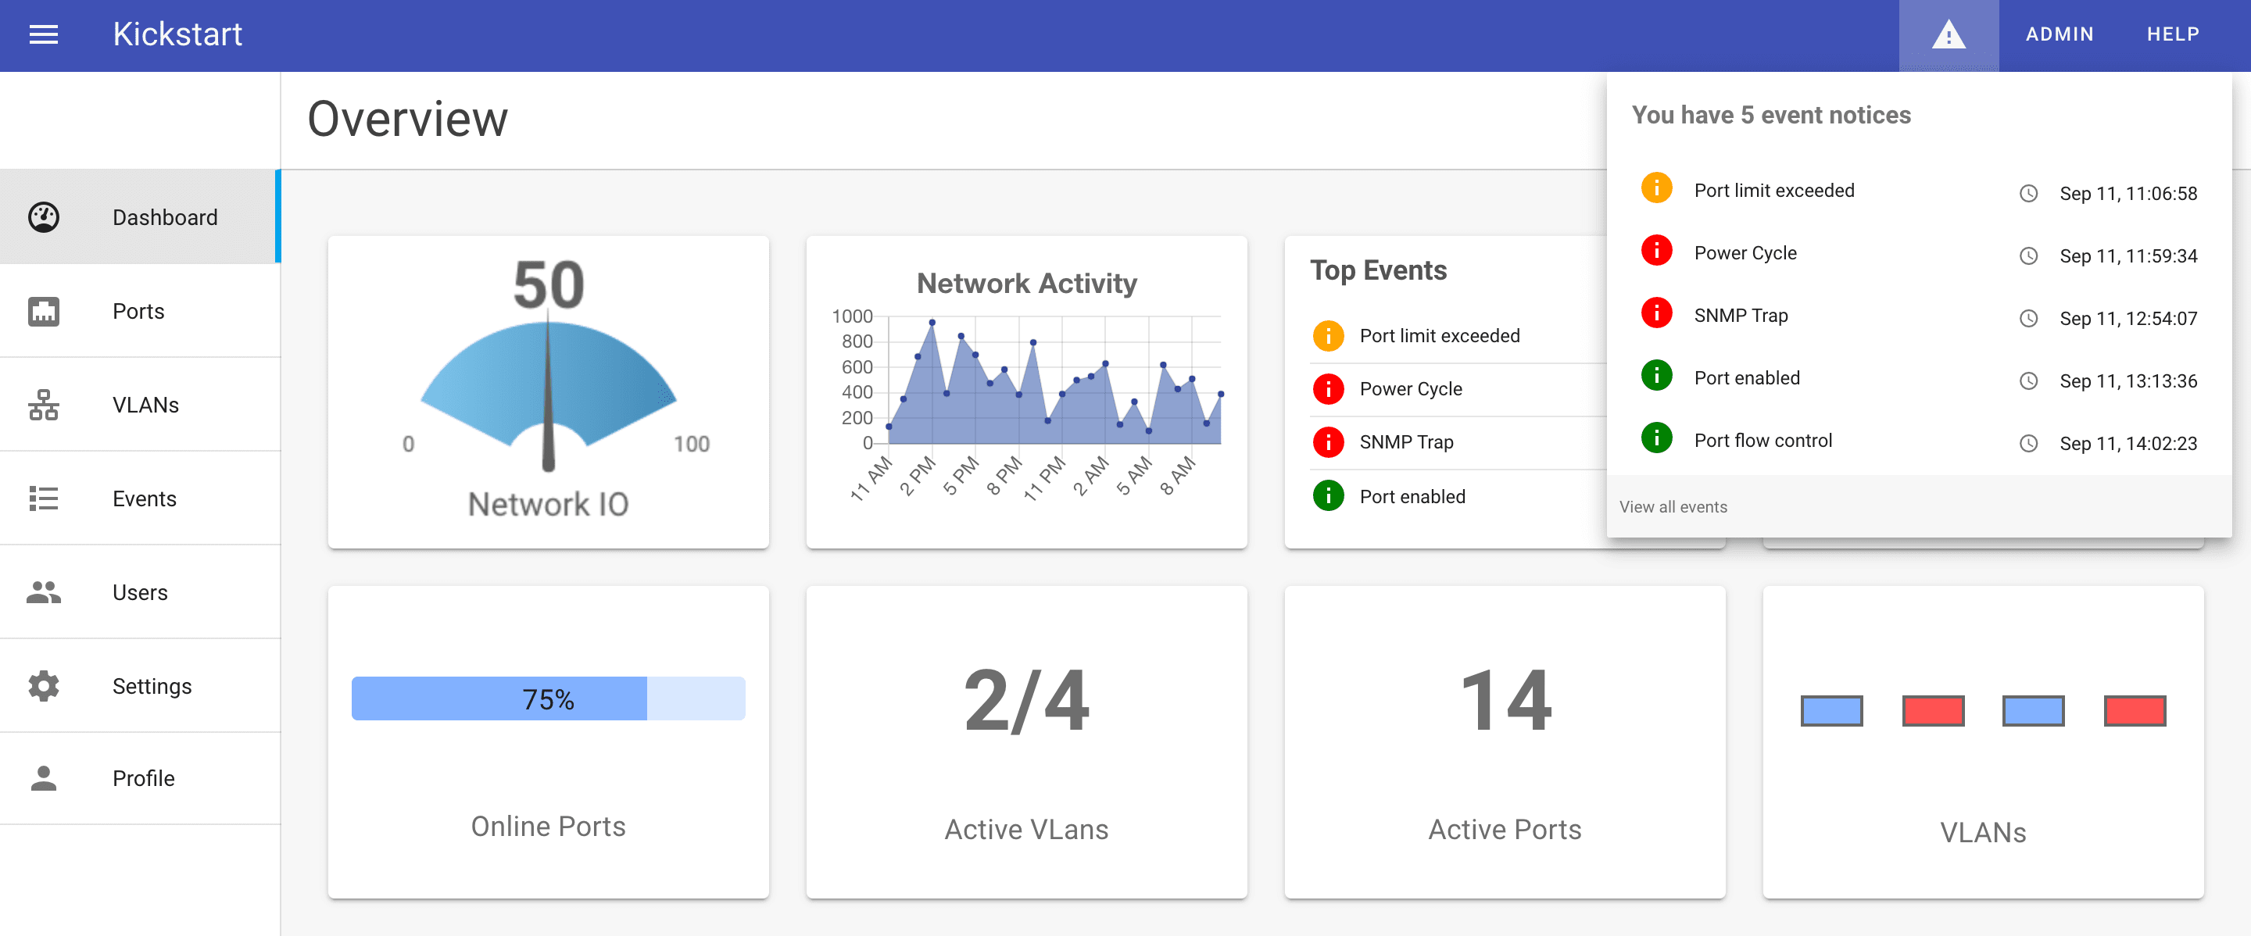Click red icon in Top Events SNMP Trap row
The height and width of the screenshot is (936, 2251).
click(x=1328, y=441)
